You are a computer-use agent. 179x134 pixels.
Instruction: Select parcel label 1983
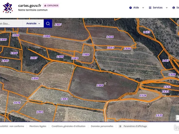[64, 99]
